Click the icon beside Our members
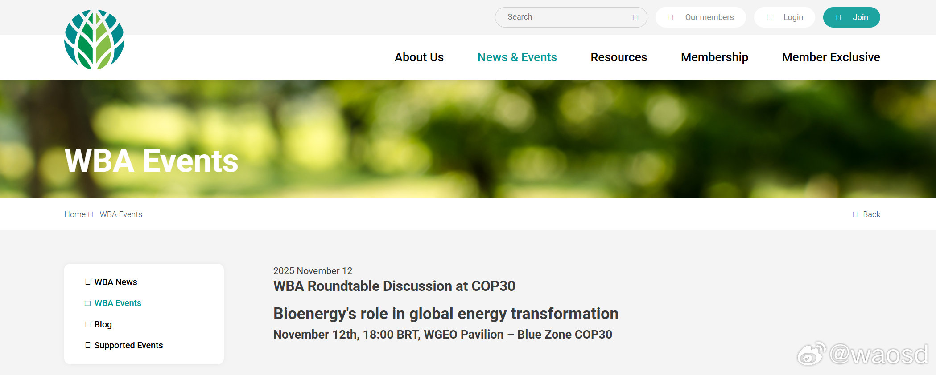This screenshot has height=375, width=936. [671, 17]
